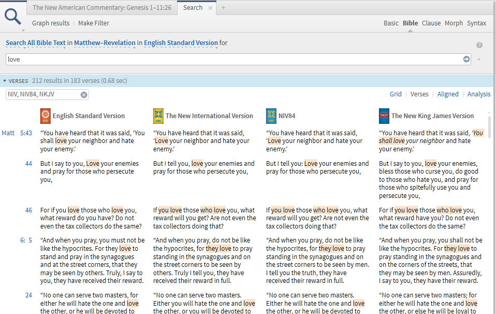Click the NIV84 cover icon
Image resolution: width=496 pixels, height=314 pixels.
click(271, 116)
